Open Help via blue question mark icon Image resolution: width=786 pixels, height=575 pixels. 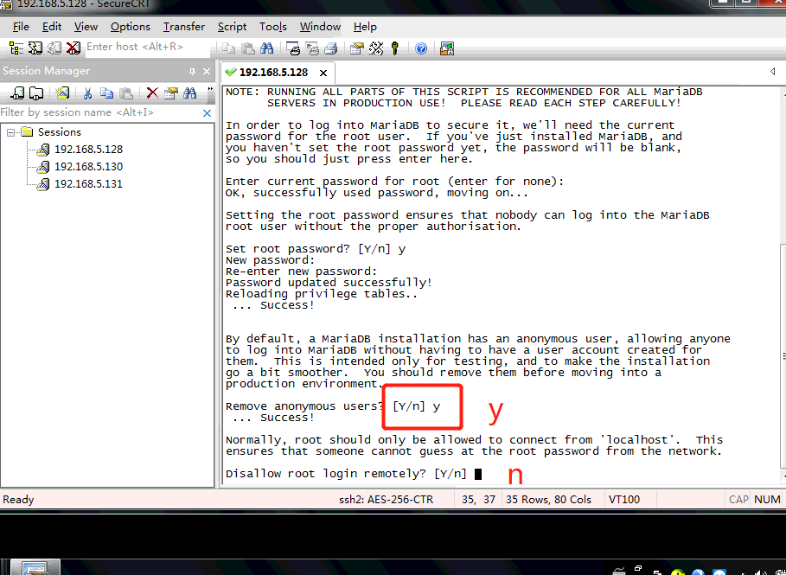pyautogui.click(x=421, y=48)
